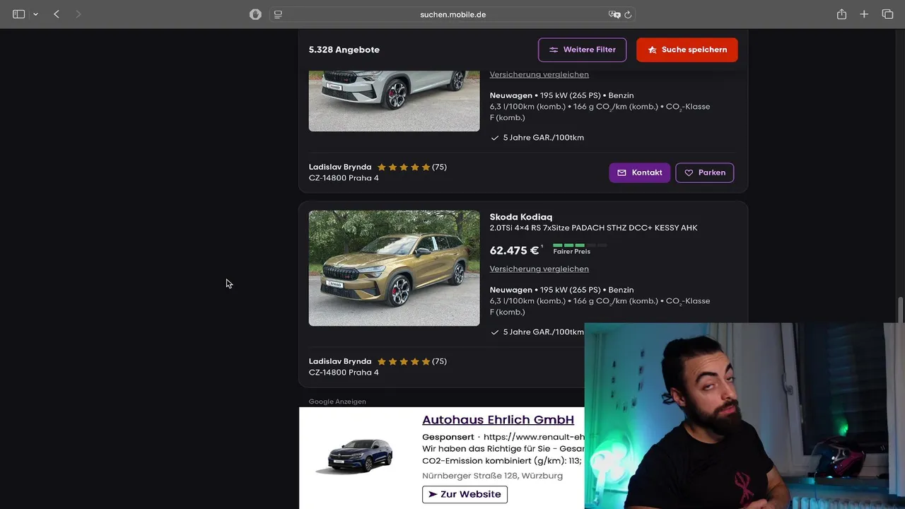905x509 pixels.
Task: Park the silver Kodiaq listing
Action: click(704, 172)
